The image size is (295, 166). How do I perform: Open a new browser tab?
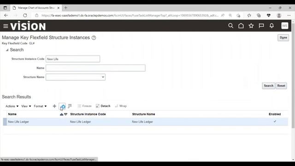[x=65, y=8]
